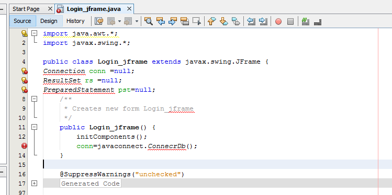
Task: Click javax.swing.JFrame in class declaration
Action: pyautogui.click(x=223, y=62)
